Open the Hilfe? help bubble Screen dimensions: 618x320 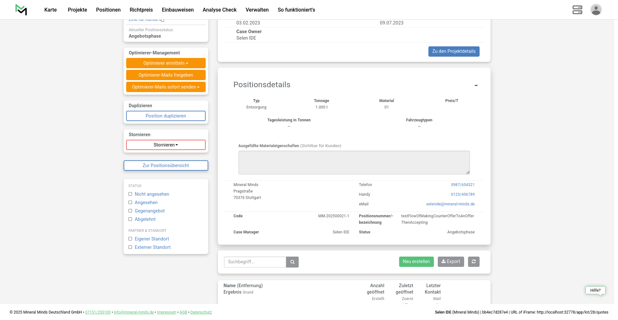(595, 290)
